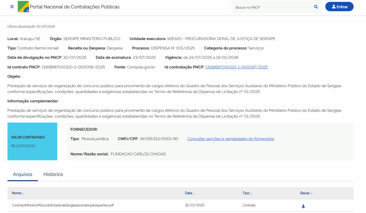The height and width of the screenshot is (213, 366).
Task: Sort the files table by Tipo
Action: click(x=251, y=194)
